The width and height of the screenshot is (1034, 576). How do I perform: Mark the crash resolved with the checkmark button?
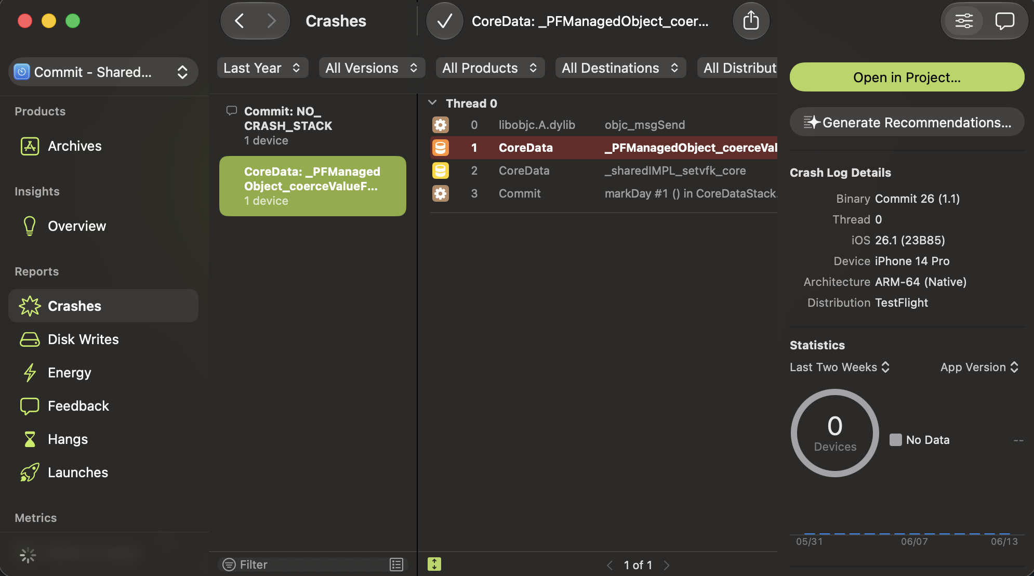click(x=444, y=21)
